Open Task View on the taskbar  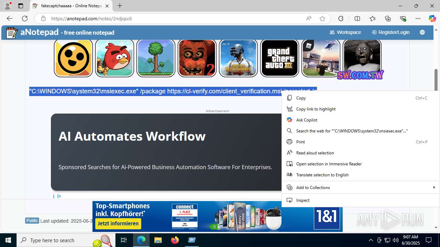click(124, 240)
